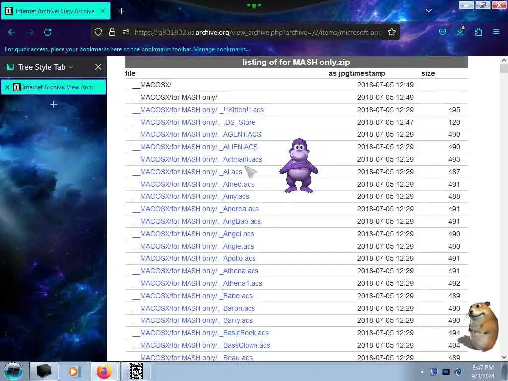
Task: Open the ._Alfred.acs file link
Action: pos(193,184)
